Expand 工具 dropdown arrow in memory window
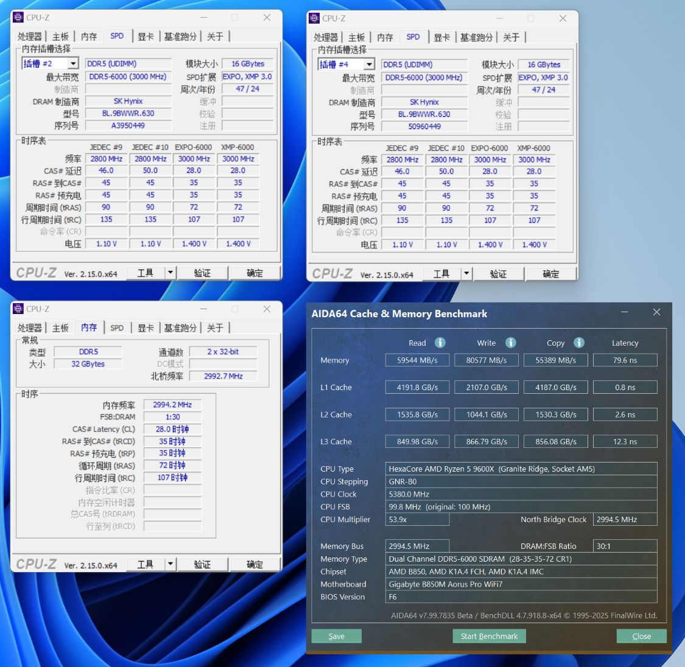 click(170, 564)
